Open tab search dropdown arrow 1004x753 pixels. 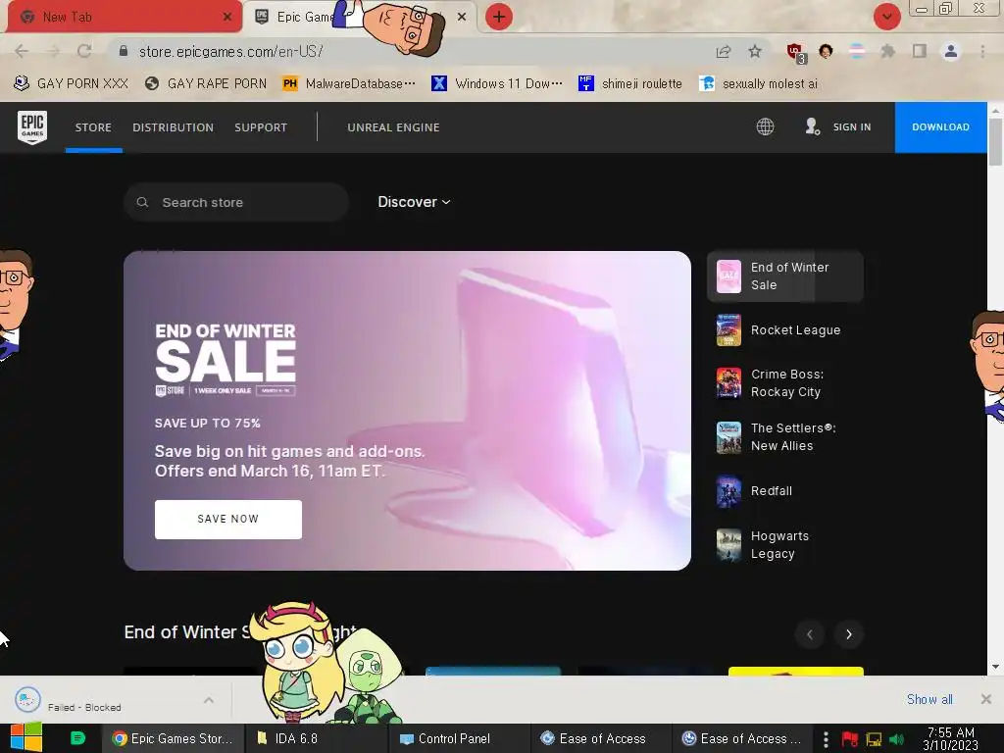(x=886, y=17)
